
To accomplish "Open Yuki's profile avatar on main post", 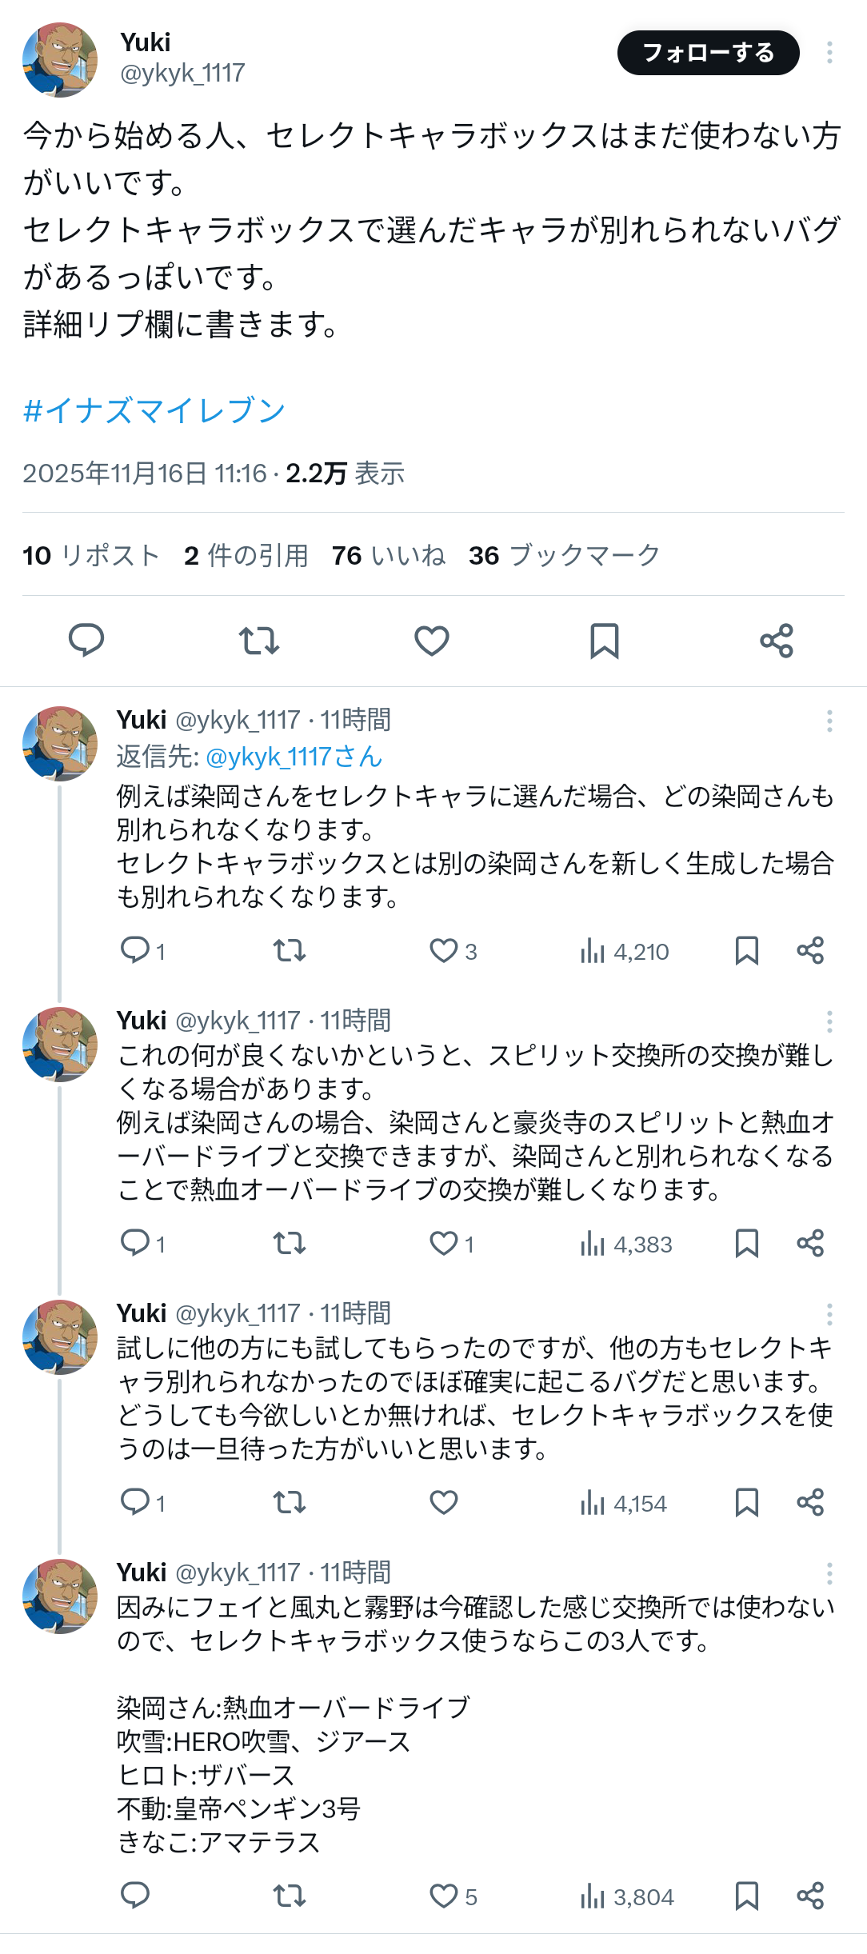I will click(60, 60).
